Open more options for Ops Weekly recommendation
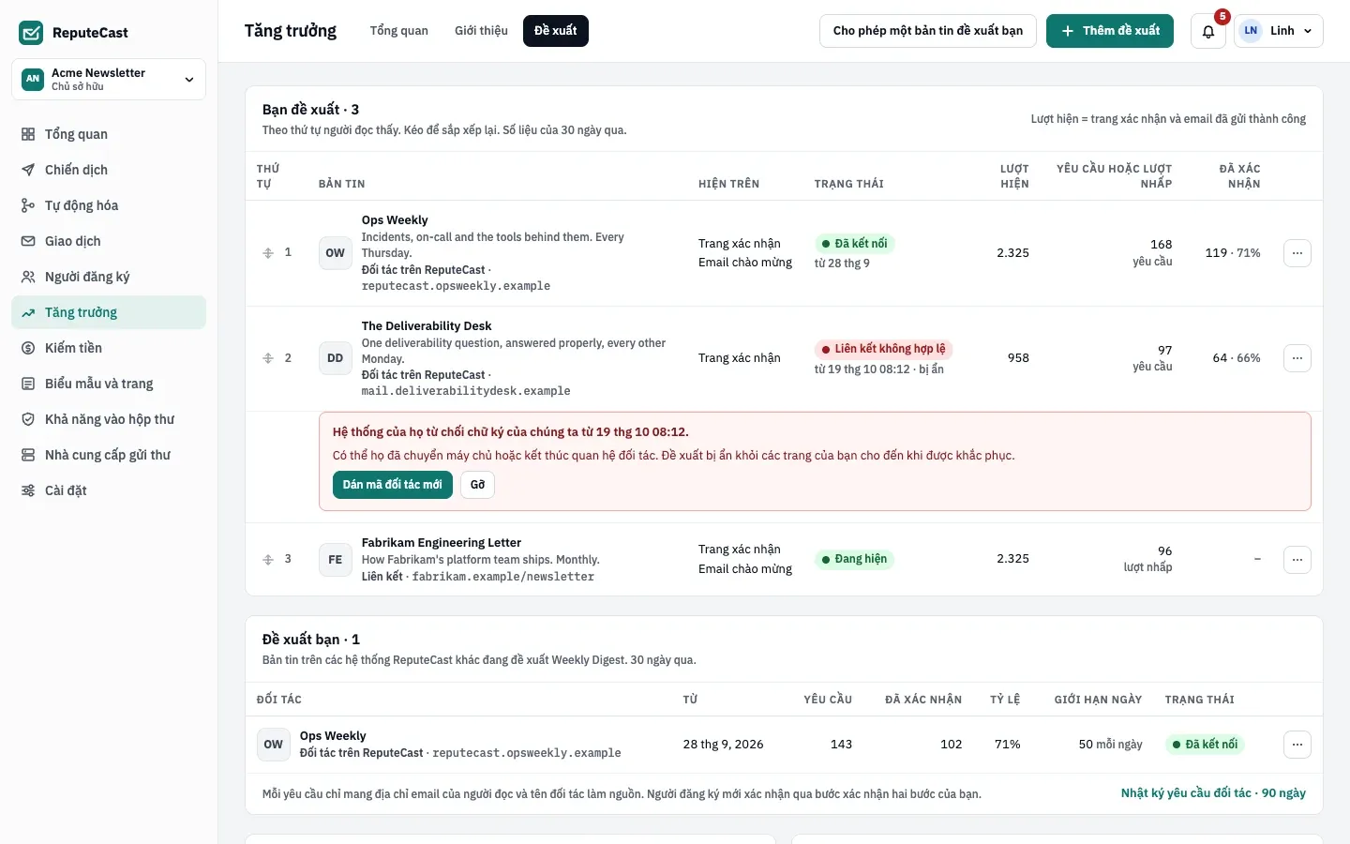This screenshot has width=1350, height=844. (1297, 253)
